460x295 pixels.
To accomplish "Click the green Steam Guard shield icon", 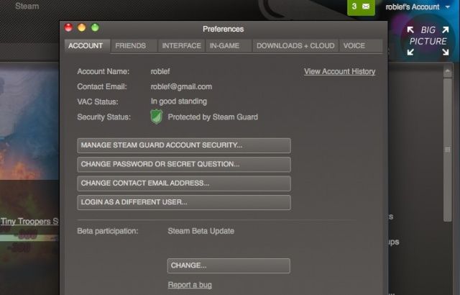I will coord(157,117).
